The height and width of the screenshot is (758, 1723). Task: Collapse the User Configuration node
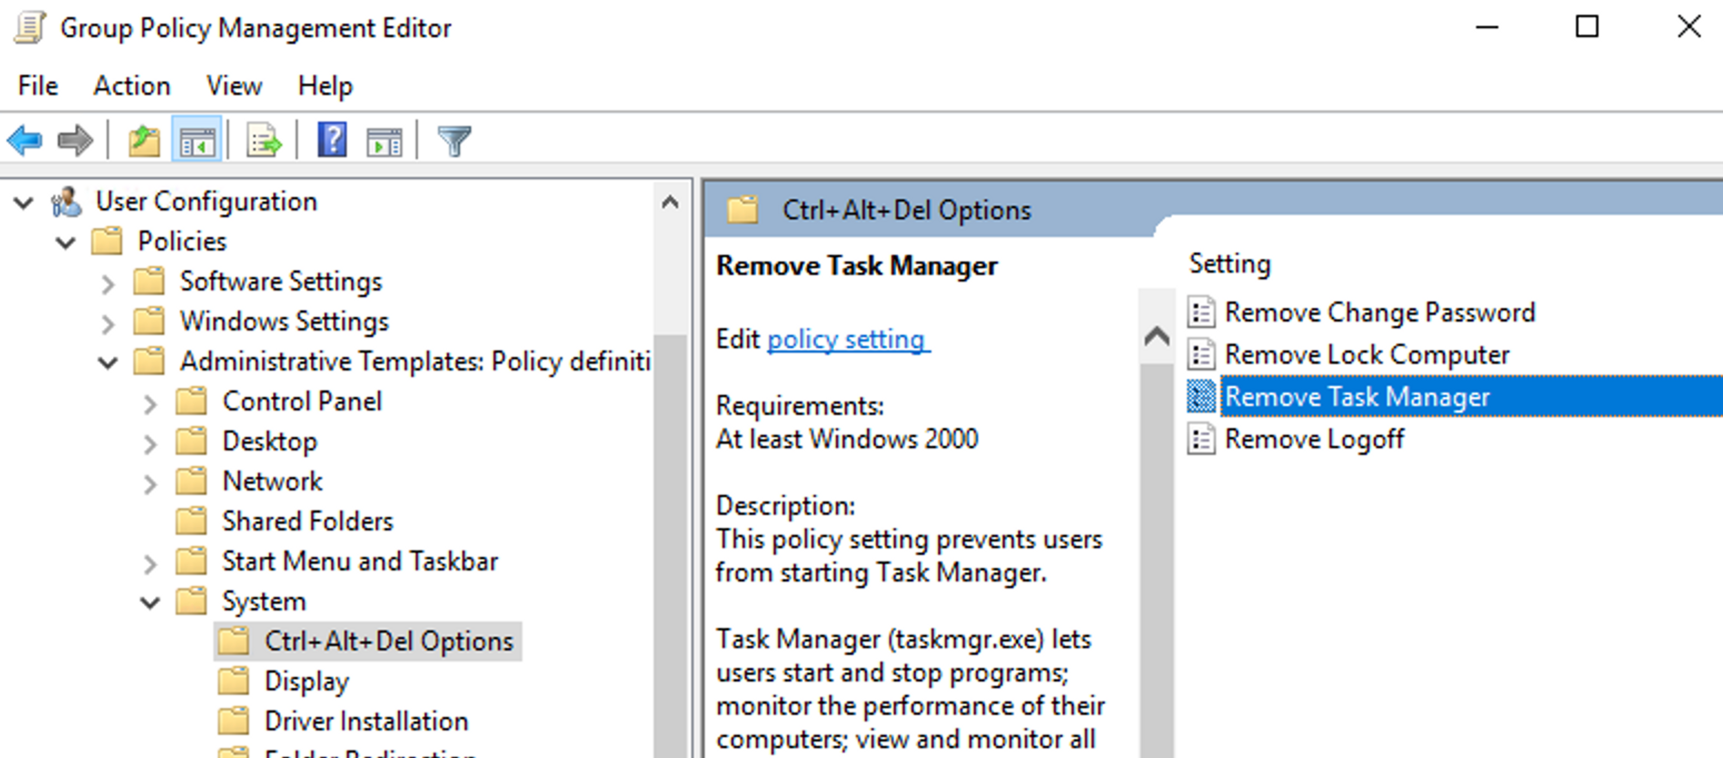pos(24,202)
